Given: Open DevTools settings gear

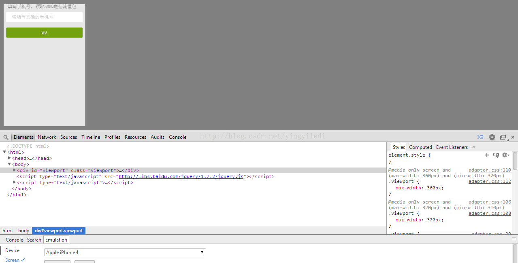Looking at the screenshot, I should (492, 137).
